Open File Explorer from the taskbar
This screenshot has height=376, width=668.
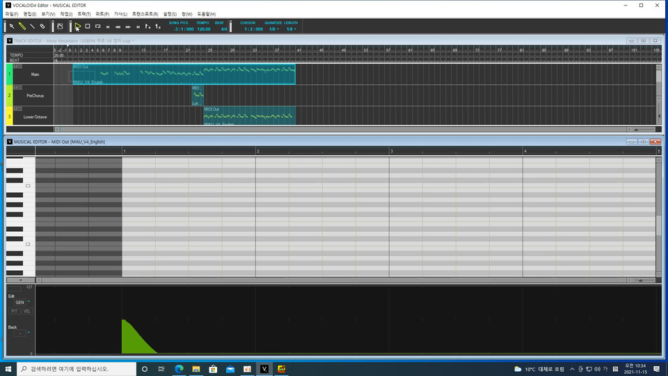click(x=196, y=369)
